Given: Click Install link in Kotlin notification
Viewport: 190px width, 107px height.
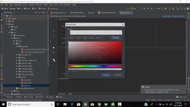Looking at the screenshot, I should tap(166, 92).
